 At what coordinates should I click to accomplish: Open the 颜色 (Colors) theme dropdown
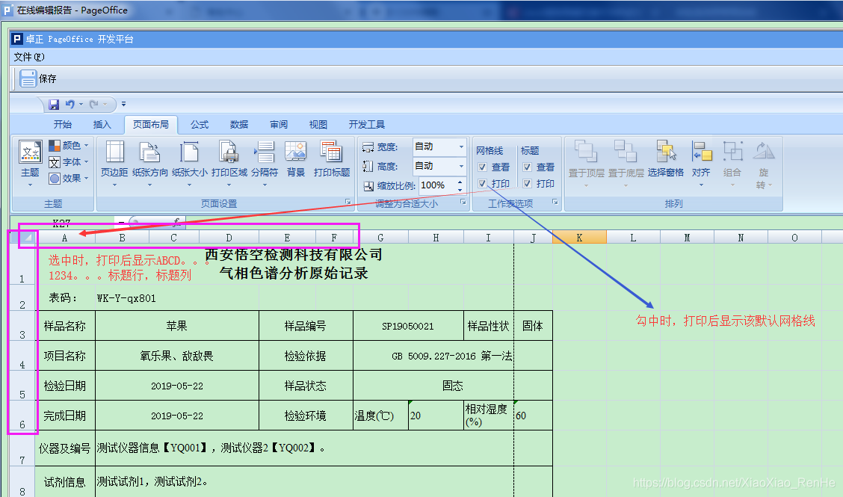coord(71,147)
